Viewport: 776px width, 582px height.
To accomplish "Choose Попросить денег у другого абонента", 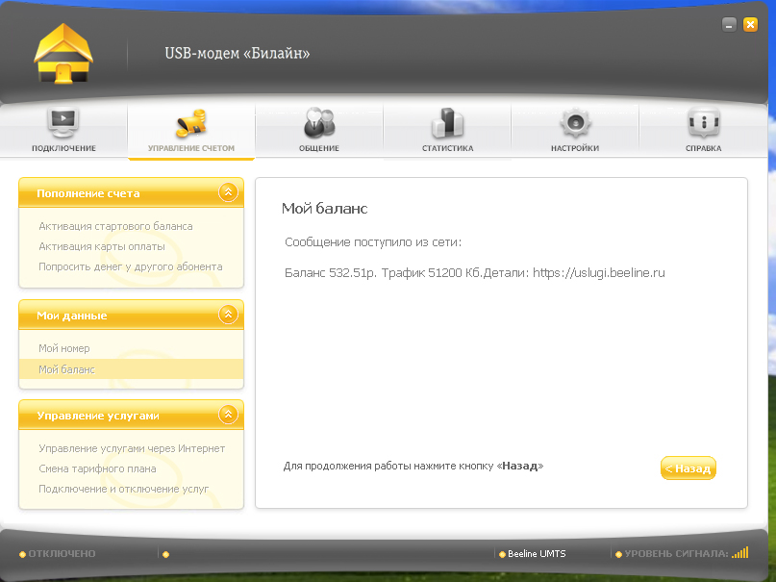I will click(130, 266).
